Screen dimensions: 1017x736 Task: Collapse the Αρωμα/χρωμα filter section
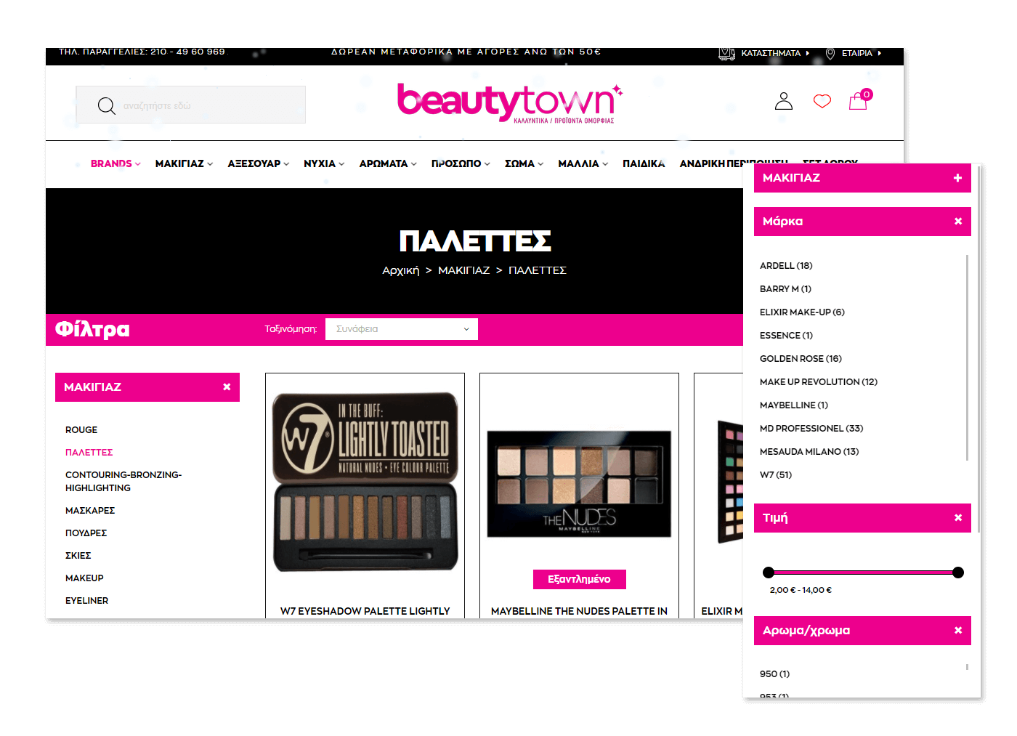(x=957, y=631)
